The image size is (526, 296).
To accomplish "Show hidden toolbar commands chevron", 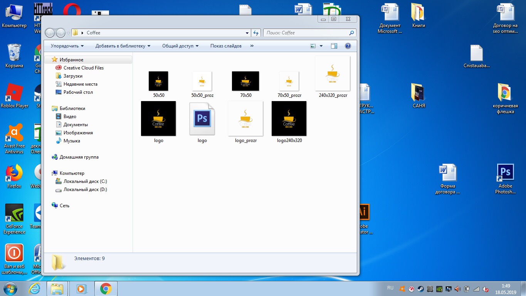I will click(252, 46).
